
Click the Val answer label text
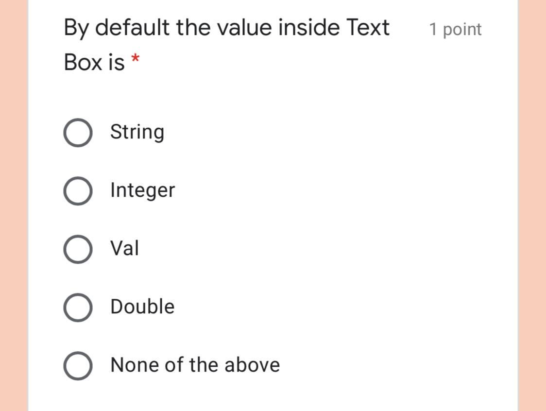pyautogui.click(x=124, y=248)
